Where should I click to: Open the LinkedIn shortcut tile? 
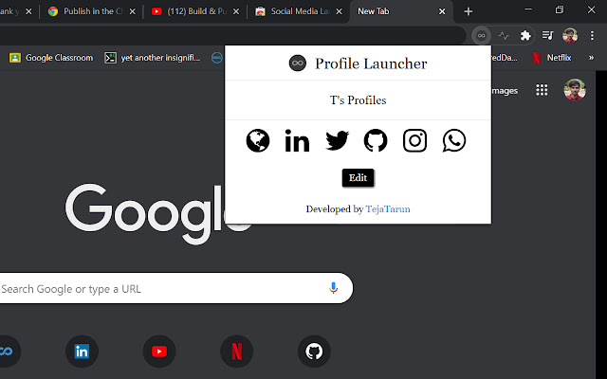(82, 352)
